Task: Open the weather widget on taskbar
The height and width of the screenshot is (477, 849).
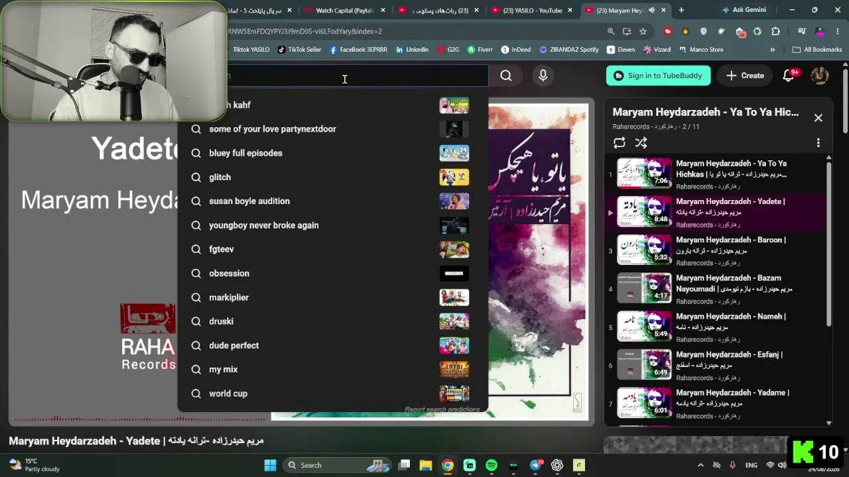Action: [34, 465]
